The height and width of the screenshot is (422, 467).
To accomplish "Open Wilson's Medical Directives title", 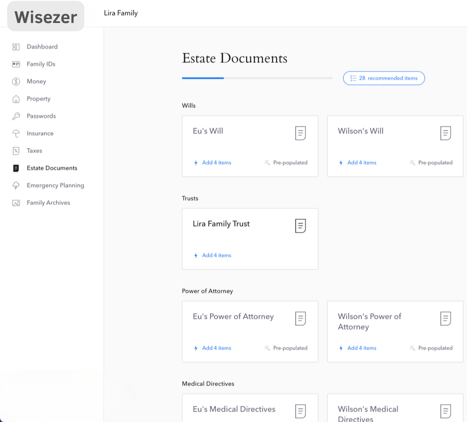I will click(x=368, y=414).
